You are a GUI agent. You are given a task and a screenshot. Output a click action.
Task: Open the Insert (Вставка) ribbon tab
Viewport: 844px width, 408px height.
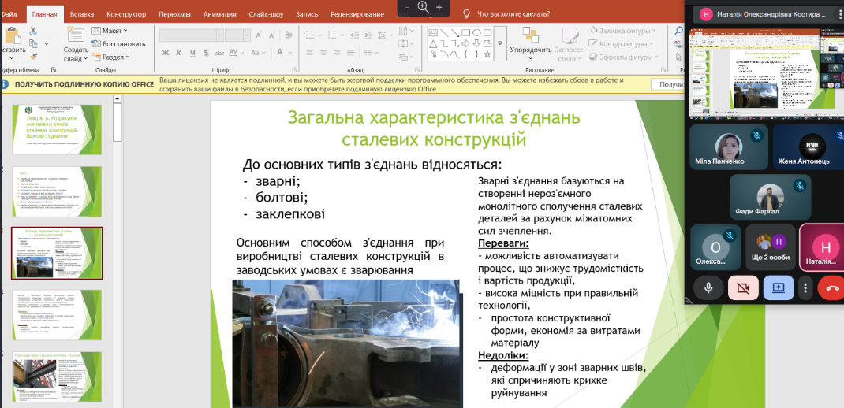pyautogui.click(x=82, y=13)
